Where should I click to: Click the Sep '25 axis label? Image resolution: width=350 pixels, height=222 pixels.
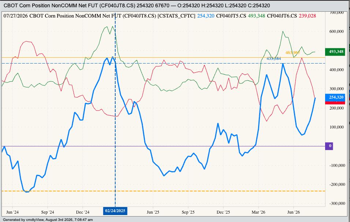pos(189,212)
